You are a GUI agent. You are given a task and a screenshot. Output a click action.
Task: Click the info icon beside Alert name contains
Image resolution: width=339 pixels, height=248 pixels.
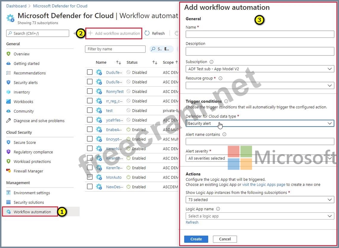pos(224,134)
